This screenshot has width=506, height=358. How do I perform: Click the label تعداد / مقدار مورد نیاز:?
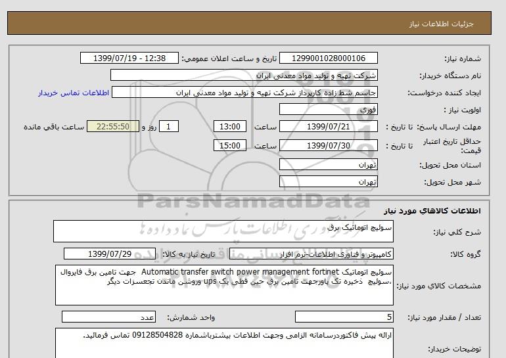[x=444, y=317]
